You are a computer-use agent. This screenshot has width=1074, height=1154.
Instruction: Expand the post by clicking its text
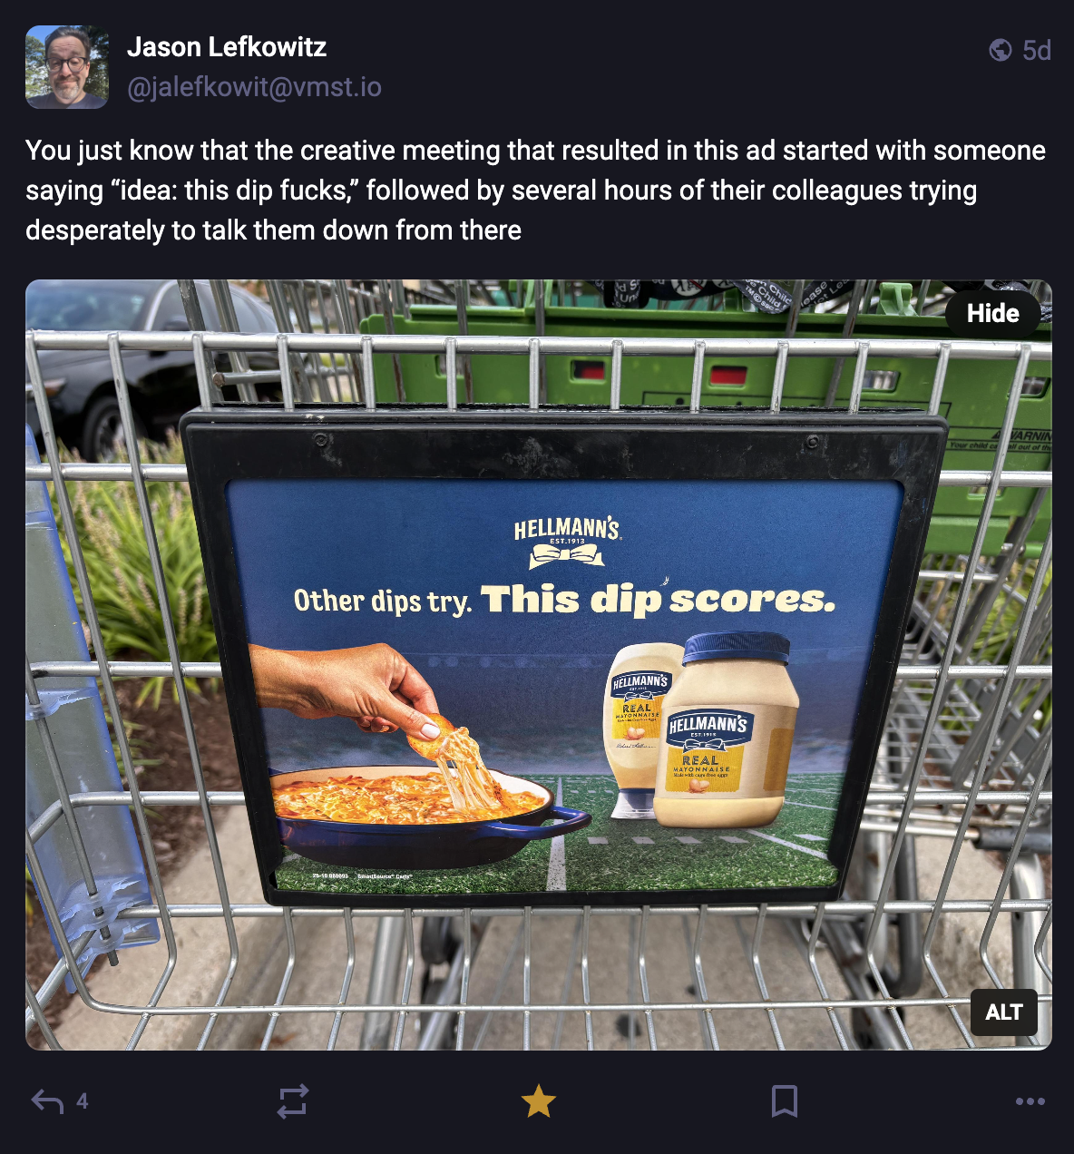[x=535, y=190]
